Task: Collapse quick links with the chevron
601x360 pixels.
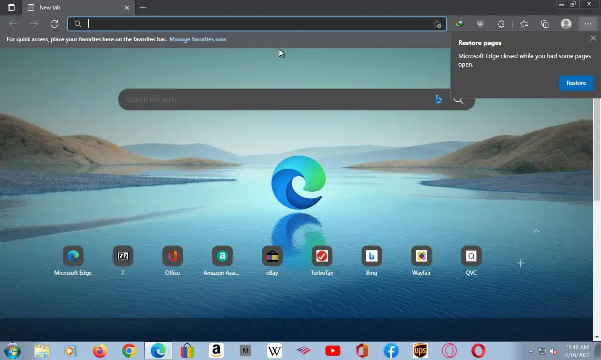Action: click(536, 231)
